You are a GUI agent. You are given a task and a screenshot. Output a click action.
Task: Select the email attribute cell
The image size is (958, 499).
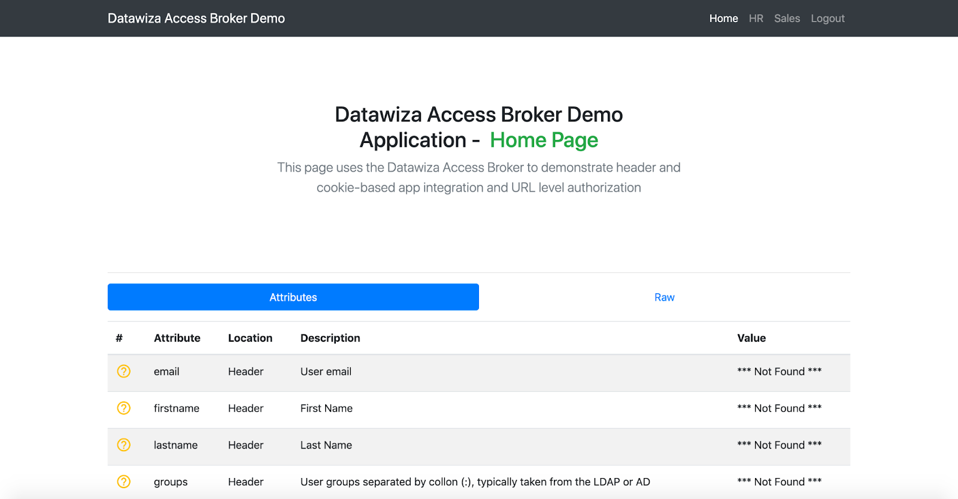[166, 372]
